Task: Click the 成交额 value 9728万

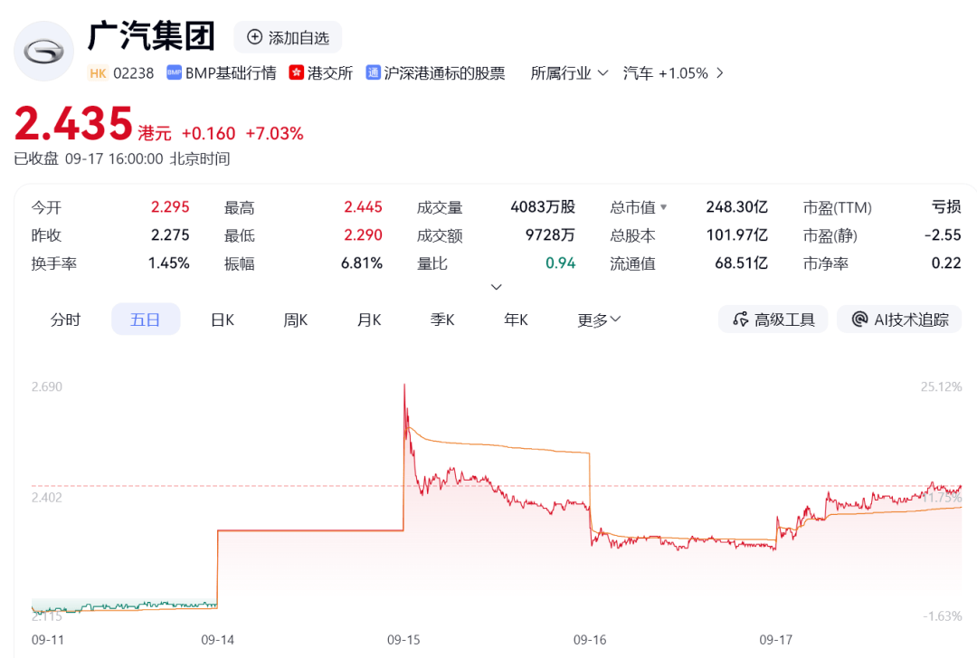Action: tap(550, 235)
